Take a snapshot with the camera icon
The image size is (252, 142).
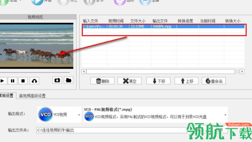click(x=57, y=80)
